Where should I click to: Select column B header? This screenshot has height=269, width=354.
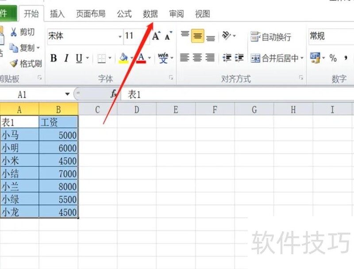tap(58, 109)
